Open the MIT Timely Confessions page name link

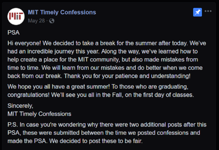point(62,12)
